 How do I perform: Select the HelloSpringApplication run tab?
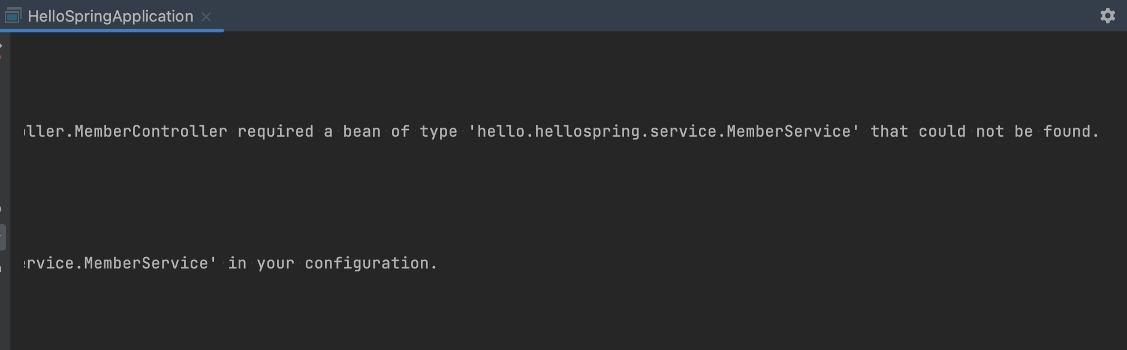[x=110, y=16]
